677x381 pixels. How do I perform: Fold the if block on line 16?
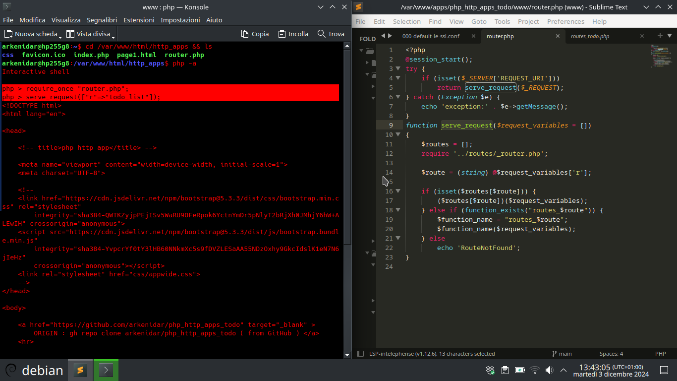pyautogui.click(x=398, y=191)
